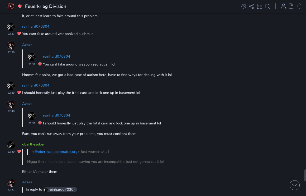Open room settings gear icon
The image size is (306, 196).
(244, 6)
